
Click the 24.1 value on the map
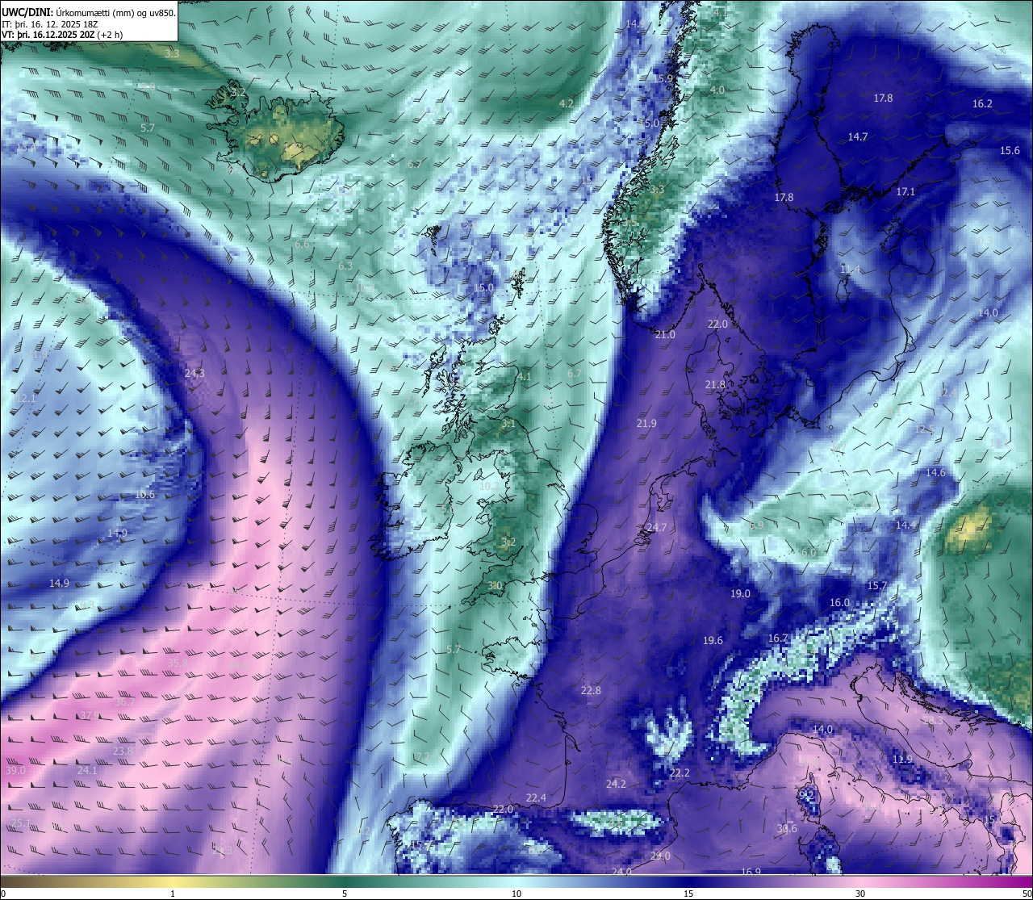pos(87,770)
